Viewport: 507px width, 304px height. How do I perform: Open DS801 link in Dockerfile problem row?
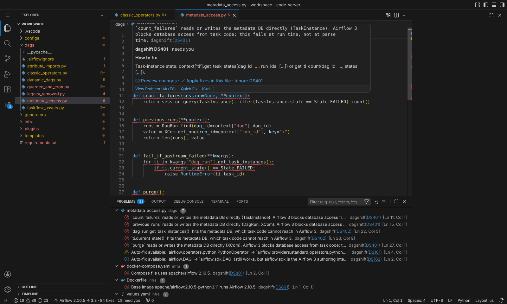281,287
